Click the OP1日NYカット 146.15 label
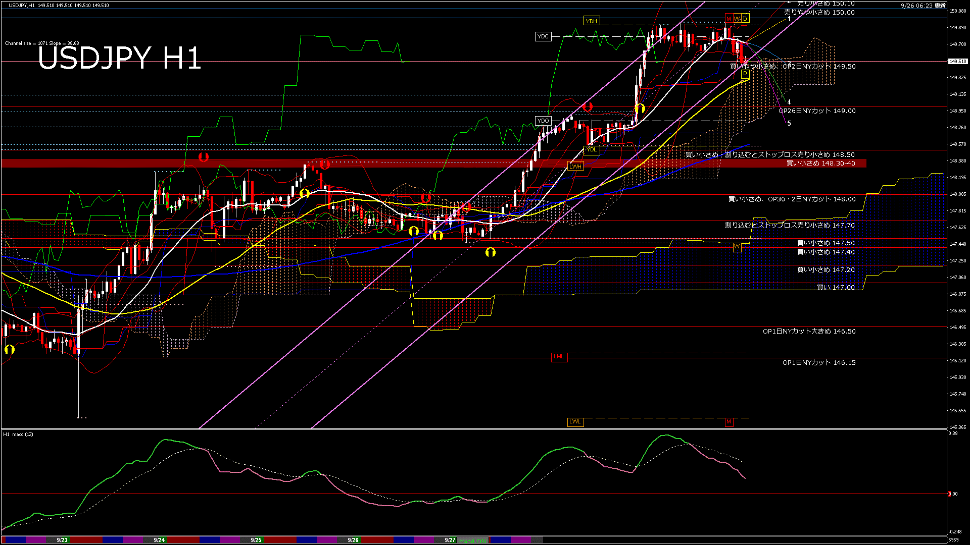This screenshot has height=545, width=970. coord(818,362)
